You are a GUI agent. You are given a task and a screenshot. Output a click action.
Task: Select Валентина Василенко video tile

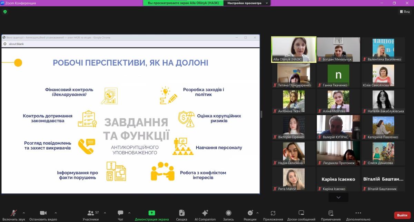[383, 49]
